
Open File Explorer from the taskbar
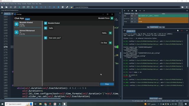point(40,104)
